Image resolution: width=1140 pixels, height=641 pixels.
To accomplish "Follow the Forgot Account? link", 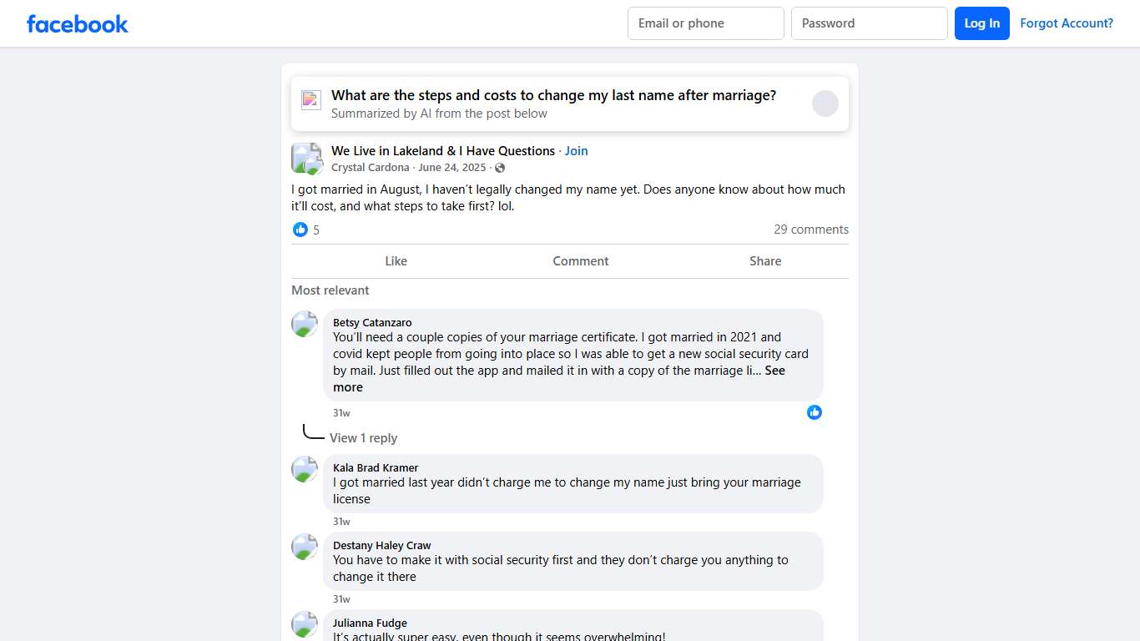I will (x=1067, y=23).
